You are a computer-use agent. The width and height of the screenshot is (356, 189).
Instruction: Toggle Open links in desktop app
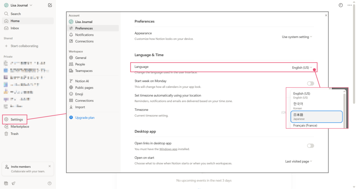(x=310, y=146)
